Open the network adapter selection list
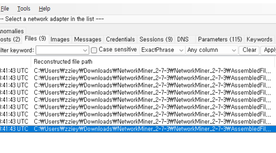Viewport: 276px width, 153px height. 138,19
